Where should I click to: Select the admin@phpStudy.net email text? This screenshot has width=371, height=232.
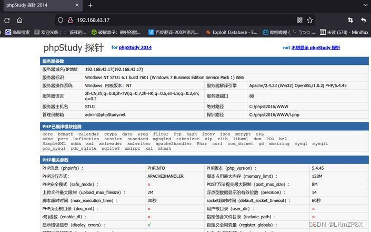click(105, 115)
